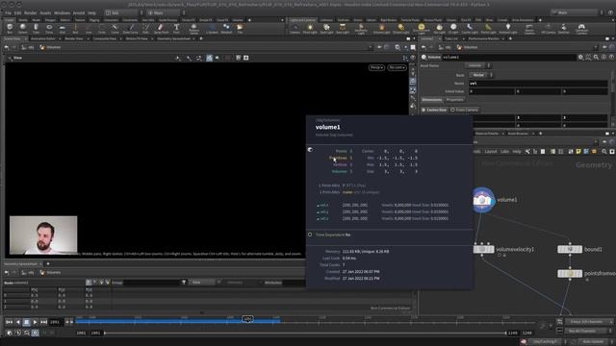Click the spreadsheet Group input field
The height and width of the screenshot is (346, 616).
point(151,283)
